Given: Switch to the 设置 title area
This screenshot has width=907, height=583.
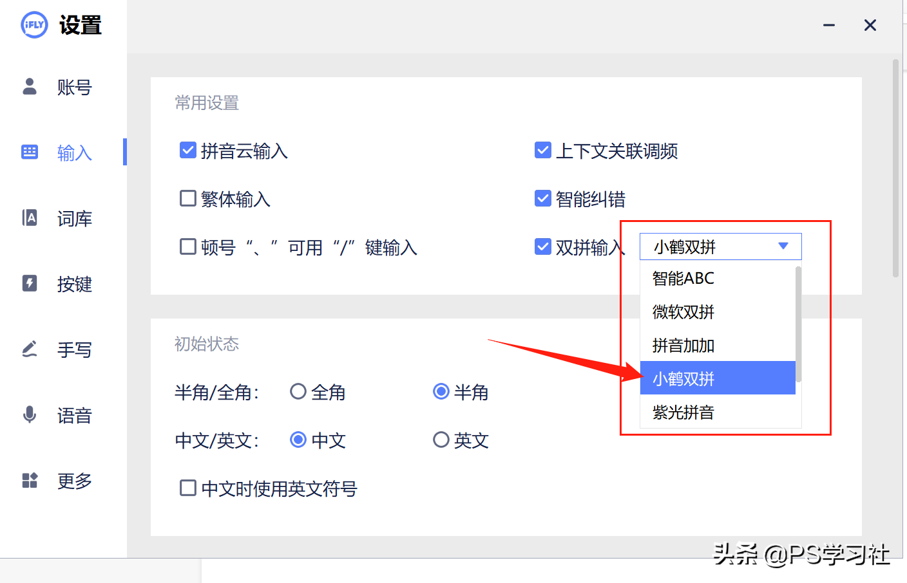Looking at the screenshot, I should pos(81,25).
